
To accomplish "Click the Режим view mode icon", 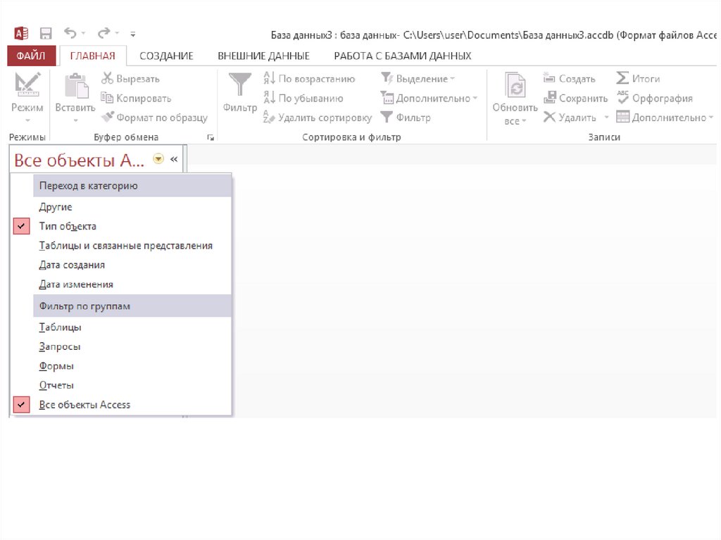I will [x=27, y=86].
